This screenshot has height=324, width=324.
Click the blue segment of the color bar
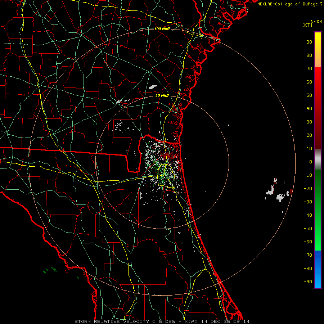coord(318,269)
